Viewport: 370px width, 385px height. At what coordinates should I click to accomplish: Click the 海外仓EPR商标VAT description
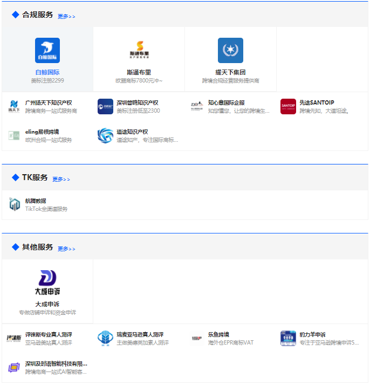[231, 342]
